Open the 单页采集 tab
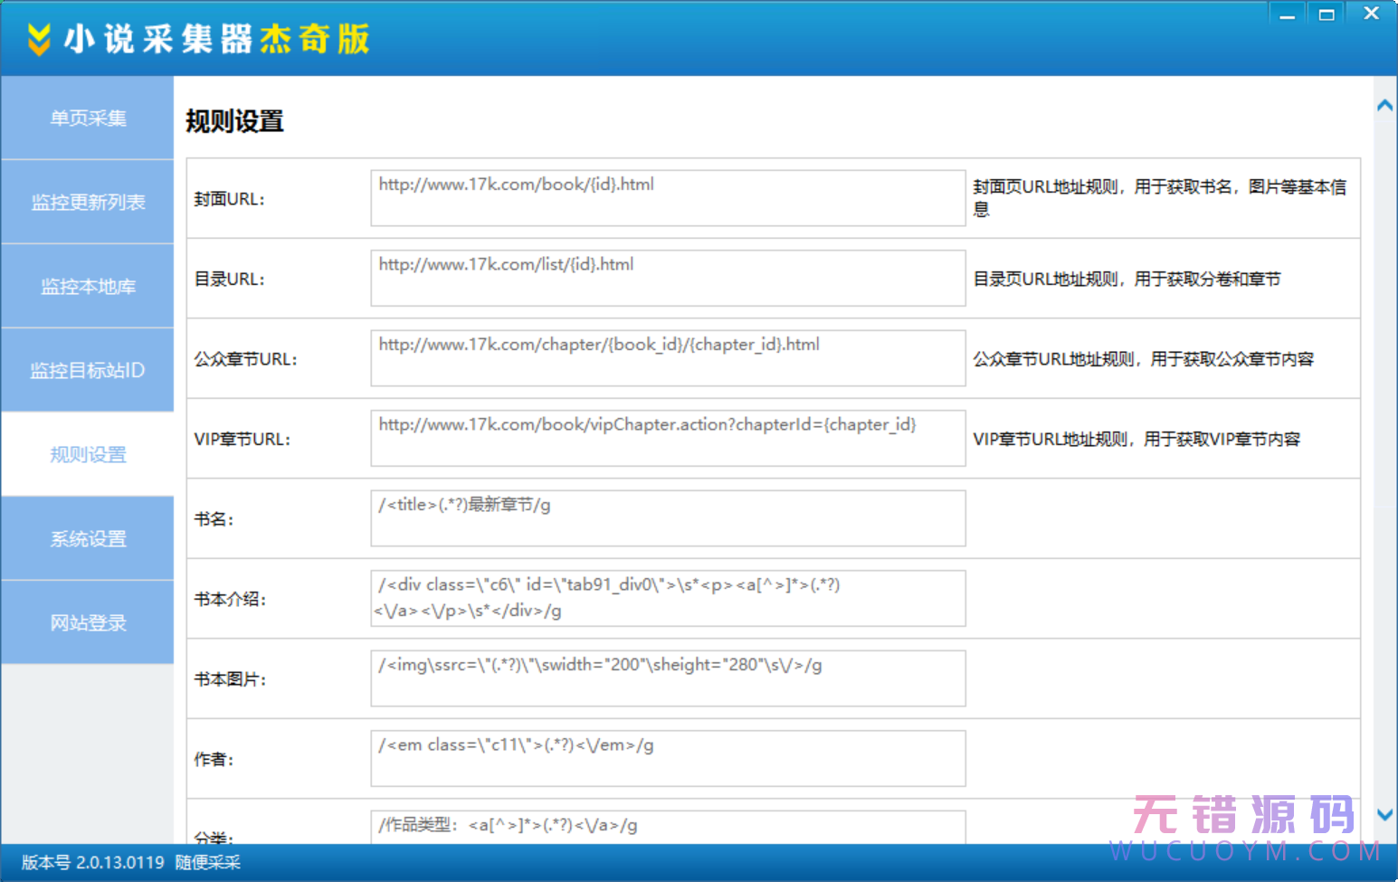Viewport: 1398px width, 882px height. tap(88, 119)
